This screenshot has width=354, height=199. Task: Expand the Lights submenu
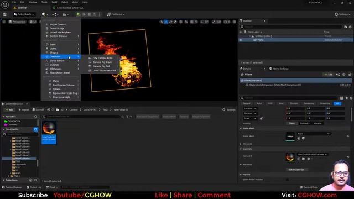click(61, 49)
